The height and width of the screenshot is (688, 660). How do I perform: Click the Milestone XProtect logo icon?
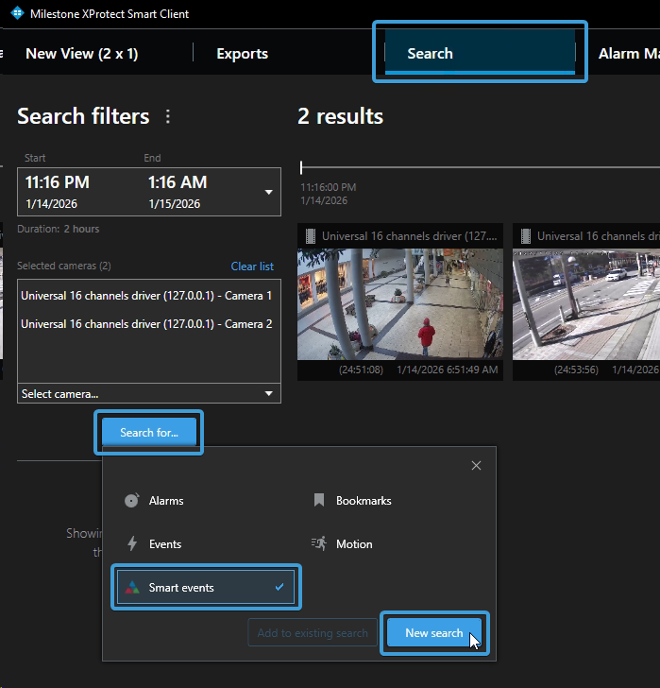(x=17, y=13)
